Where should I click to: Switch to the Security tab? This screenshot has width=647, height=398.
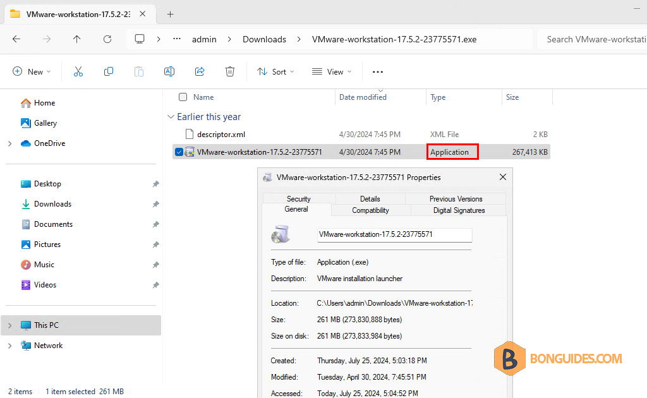click(299, 199)
